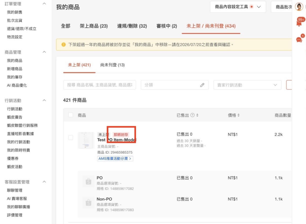Open 批次出貨 in sidebar

[15, 20]
